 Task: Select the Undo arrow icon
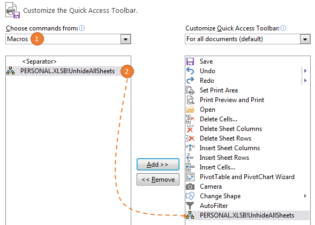coord(190,71)
